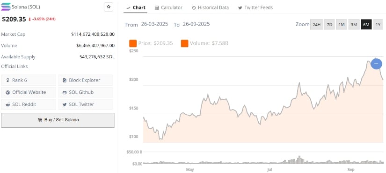
Task: Open the From date field 26-03-2025
Action: (154, 24)
